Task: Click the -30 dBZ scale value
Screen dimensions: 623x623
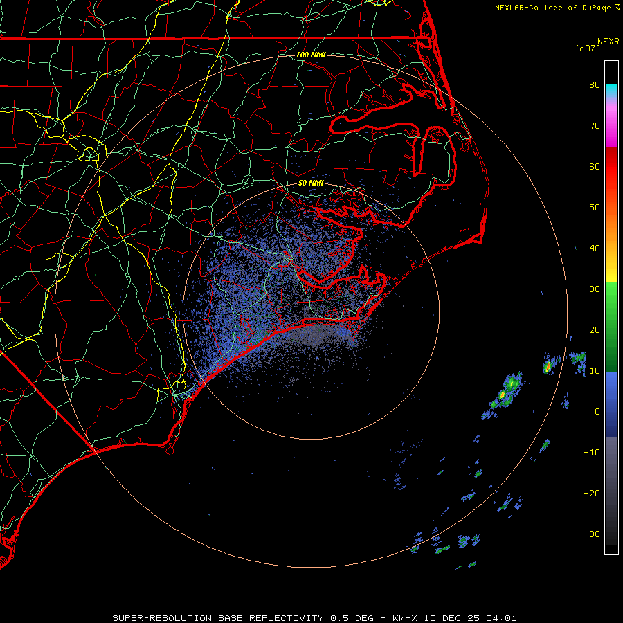Action: point(592,534)
